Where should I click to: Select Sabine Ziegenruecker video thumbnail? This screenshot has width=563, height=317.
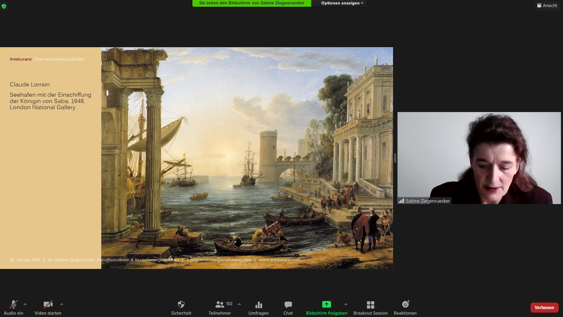pos(479,158)
